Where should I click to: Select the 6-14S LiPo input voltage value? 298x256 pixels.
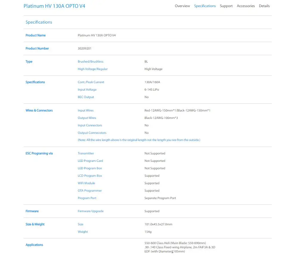click(152, 89)
